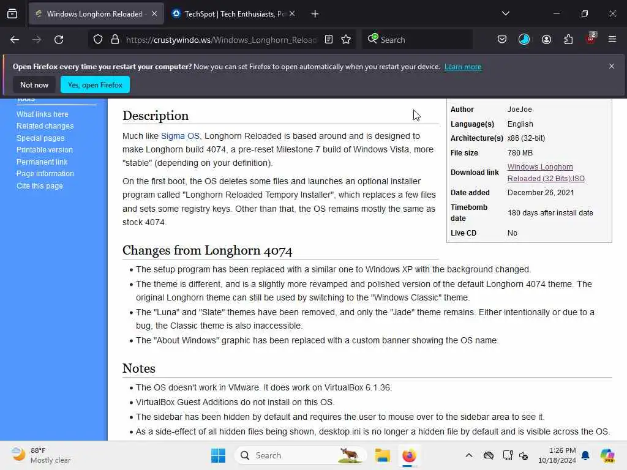Open Page information link
627x470 pixels.
point(45,173)
